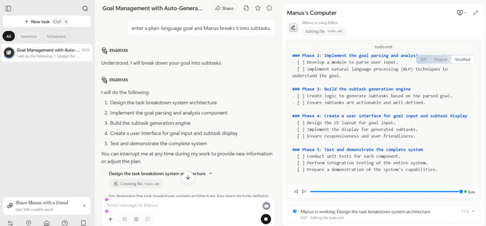The width and height of the screenshot is (486, 226).
Task: Switch the editor view to Original
Action: pos(440,59)
